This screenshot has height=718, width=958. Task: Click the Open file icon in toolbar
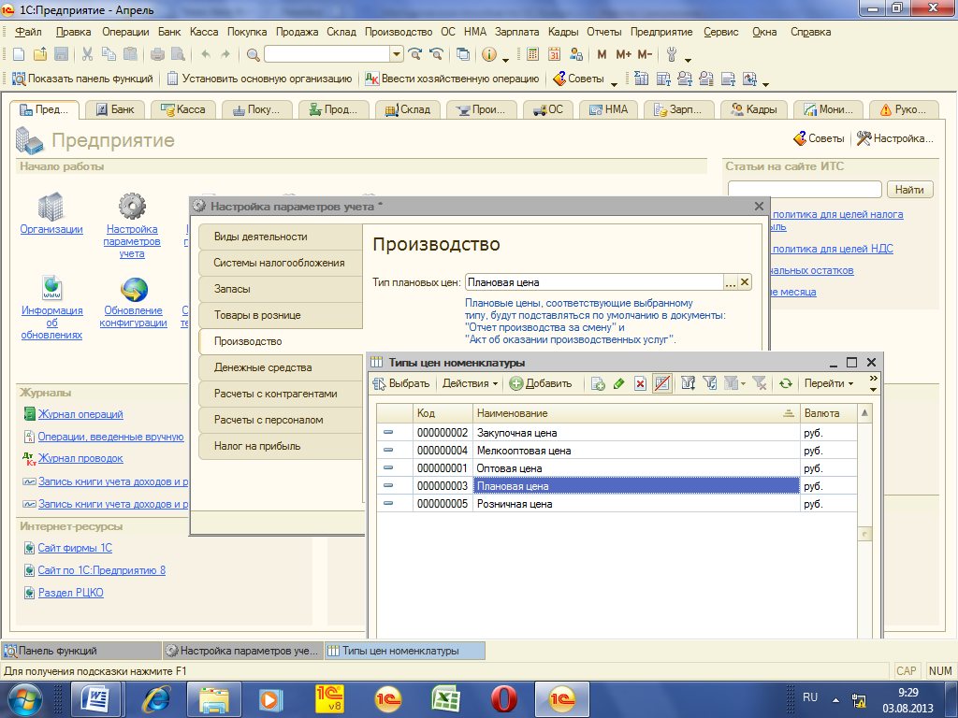tap(40, 54)
